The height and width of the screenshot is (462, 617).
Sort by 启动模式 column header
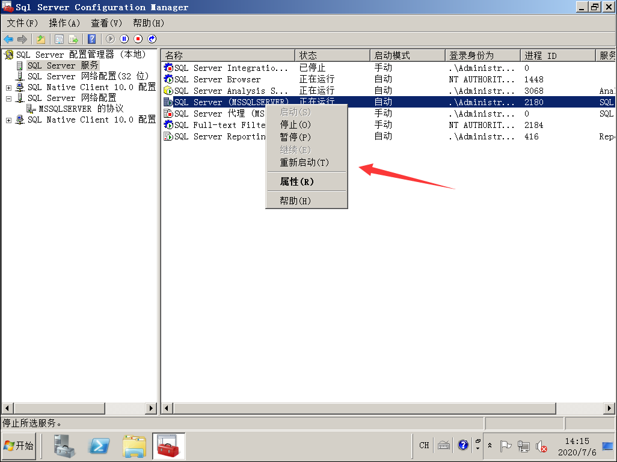click(408, 55)
